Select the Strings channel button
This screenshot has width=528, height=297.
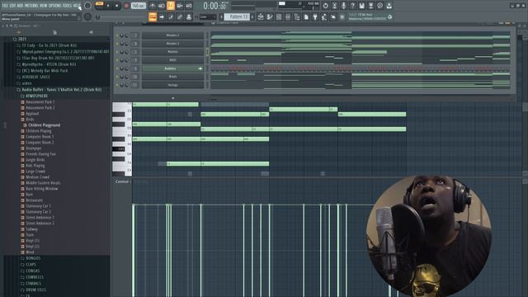(x=172, y=85)
